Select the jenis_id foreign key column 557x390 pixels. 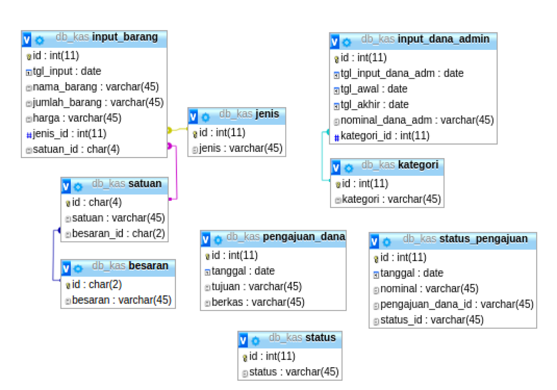pyautogui.click(x=70, y=134)
